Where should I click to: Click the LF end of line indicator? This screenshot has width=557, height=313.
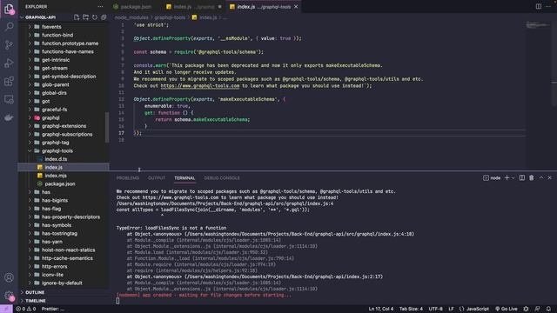pos(451,309)
